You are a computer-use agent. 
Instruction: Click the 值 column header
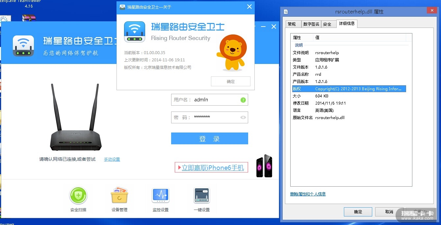tap(360, 37)
